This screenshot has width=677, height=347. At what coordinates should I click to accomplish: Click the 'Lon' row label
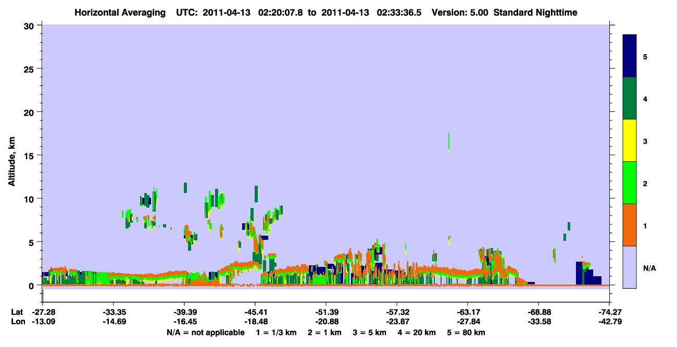click(x=18, y=322)
